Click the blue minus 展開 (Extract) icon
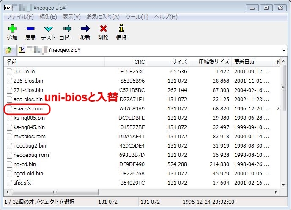This screenshot has height=210, width=291. click(x=30, y=29)
